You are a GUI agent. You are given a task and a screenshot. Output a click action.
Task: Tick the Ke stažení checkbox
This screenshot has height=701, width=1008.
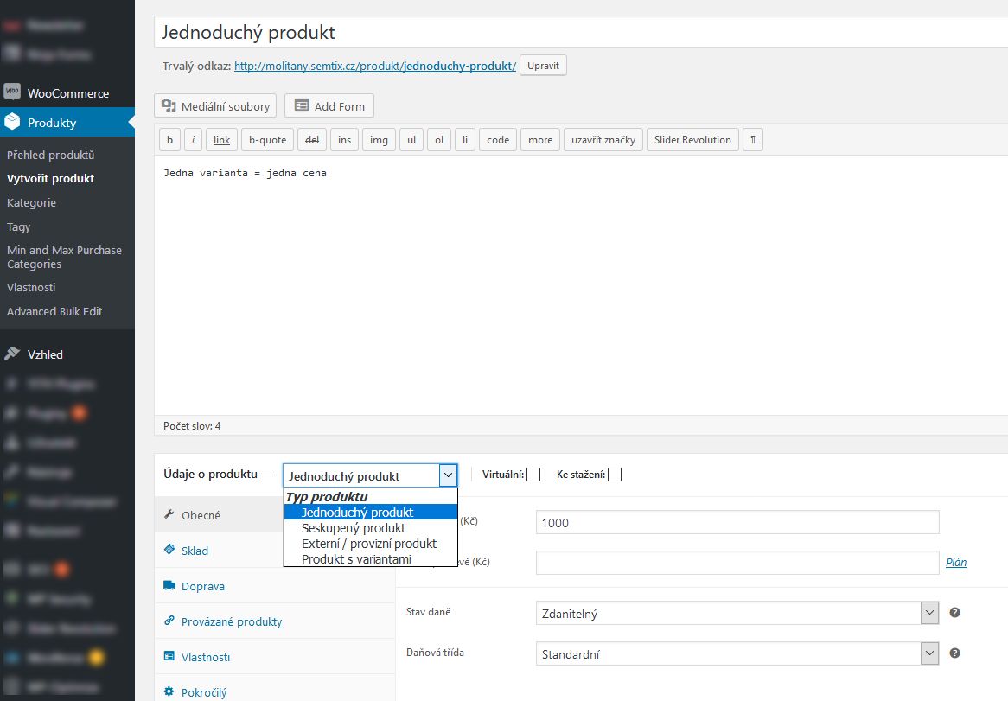pyautogui.click(x=615, y=475)
